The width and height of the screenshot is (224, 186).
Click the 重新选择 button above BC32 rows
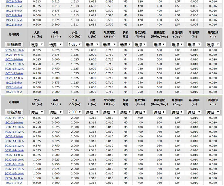coord(14,112)
